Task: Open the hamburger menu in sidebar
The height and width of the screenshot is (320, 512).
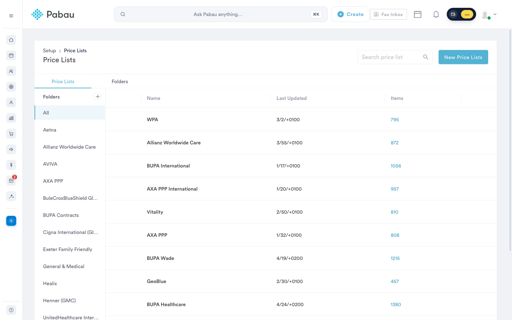Action: coord(11,16)
